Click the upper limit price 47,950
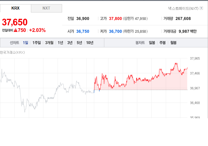Screen dimensions: 208x146 click(x=140, y=18)
